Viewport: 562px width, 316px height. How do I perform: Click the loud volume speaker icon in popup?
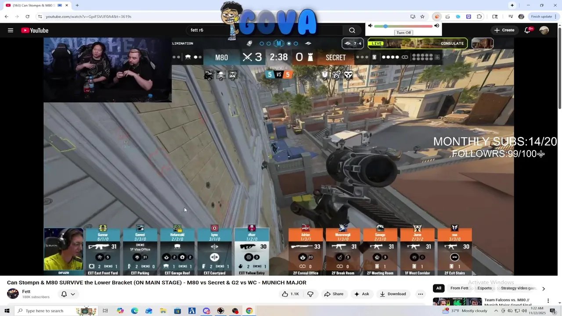(437, 26)
